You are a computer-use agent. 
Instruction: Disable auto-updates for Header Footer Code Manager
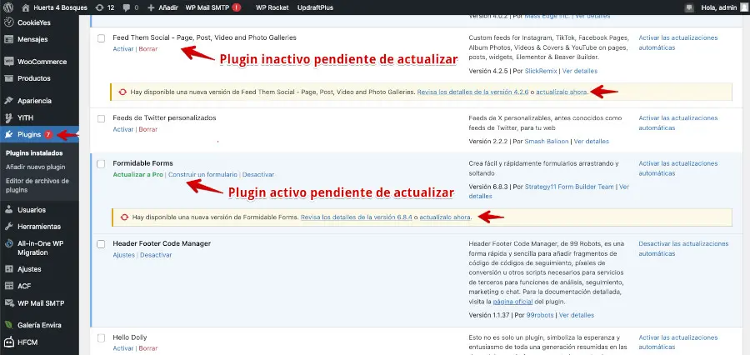pos(683,249)
